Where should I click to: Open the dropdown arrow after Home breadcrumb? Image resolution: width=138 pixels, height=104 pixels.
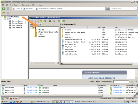tap(22, 9)
